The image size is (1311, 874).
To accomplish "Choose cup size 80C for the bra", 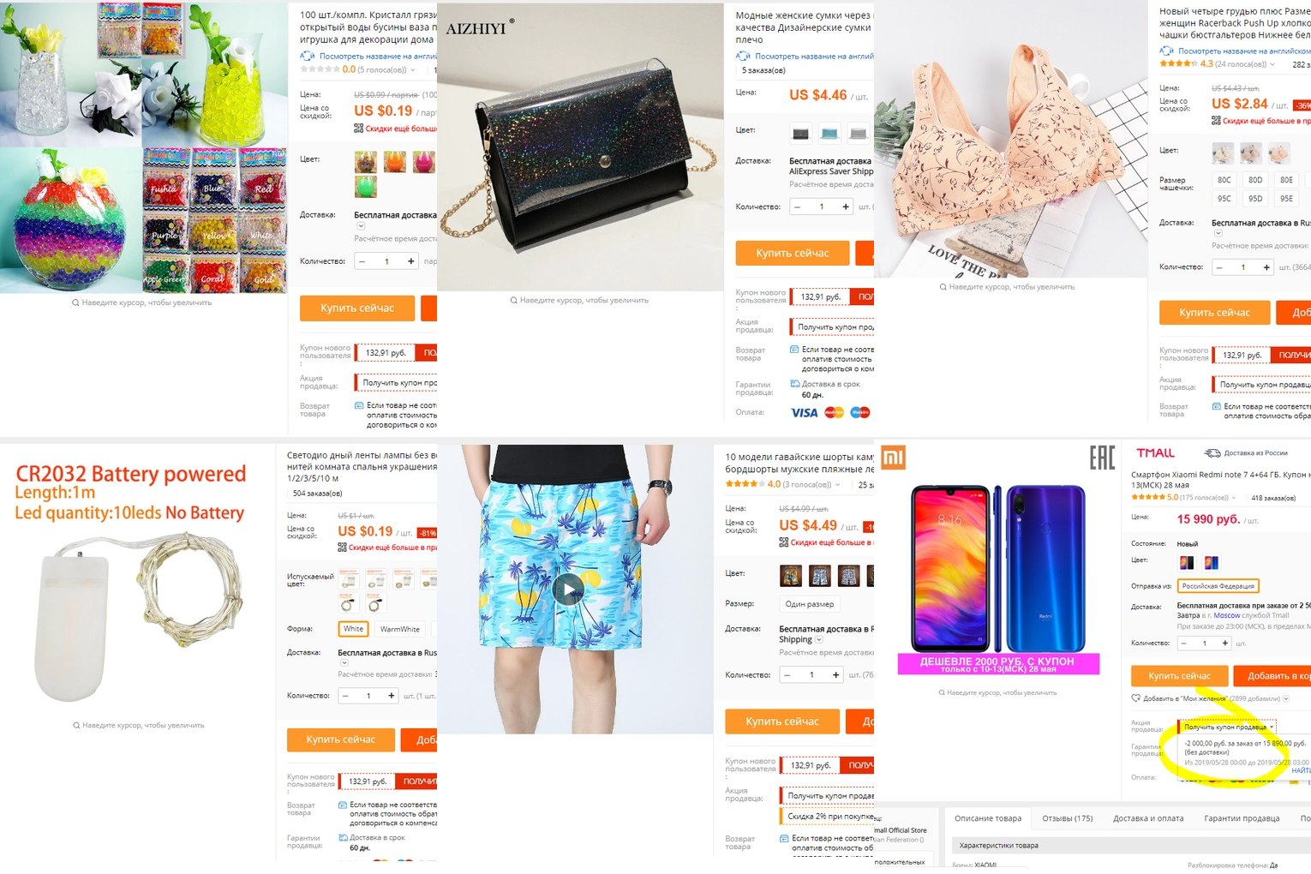I will 1224,180.
